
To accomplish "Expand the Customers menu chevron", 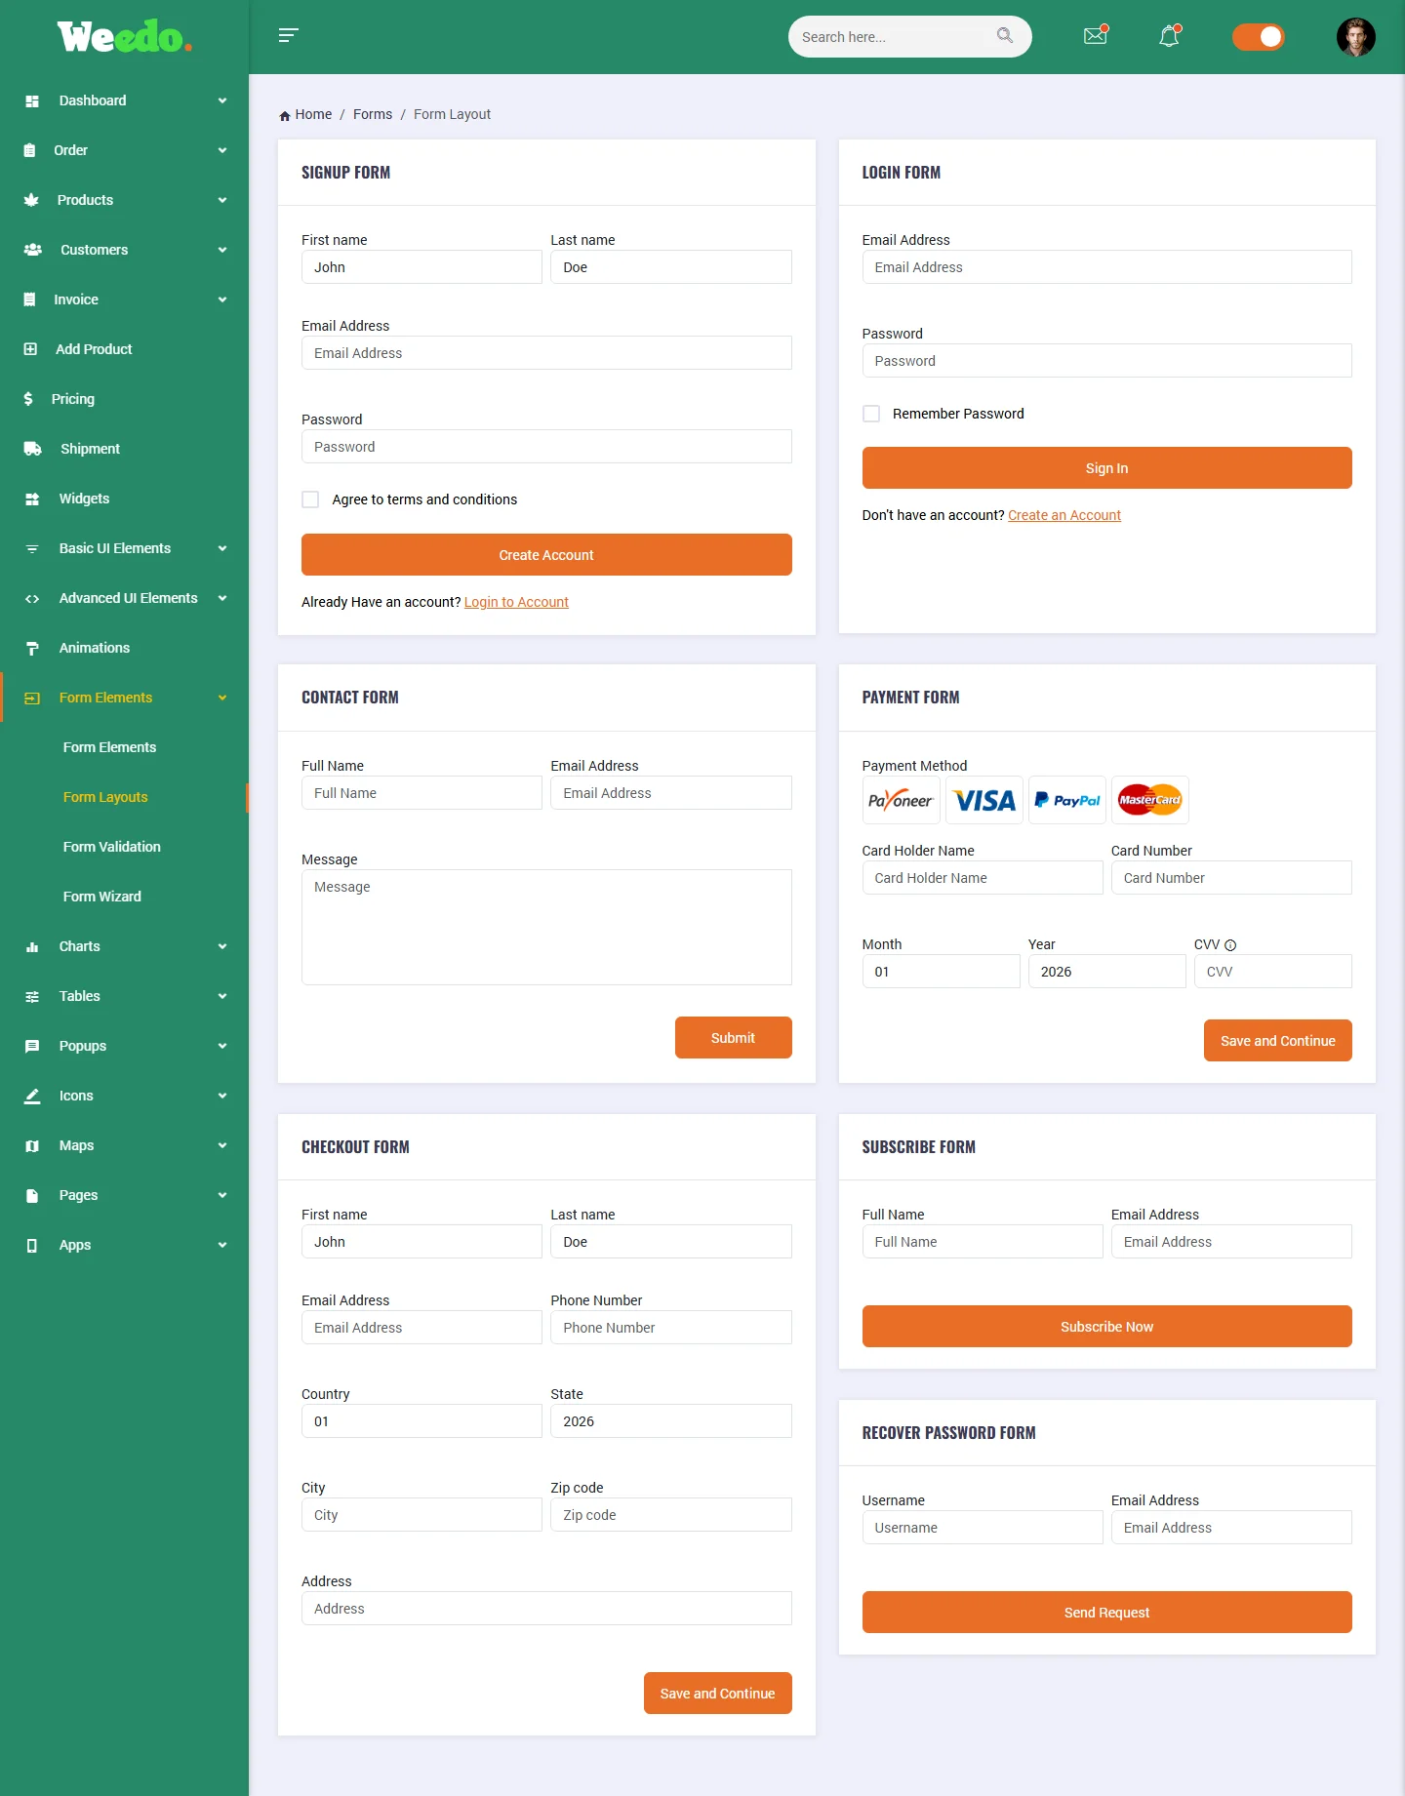I will [222, 250].
